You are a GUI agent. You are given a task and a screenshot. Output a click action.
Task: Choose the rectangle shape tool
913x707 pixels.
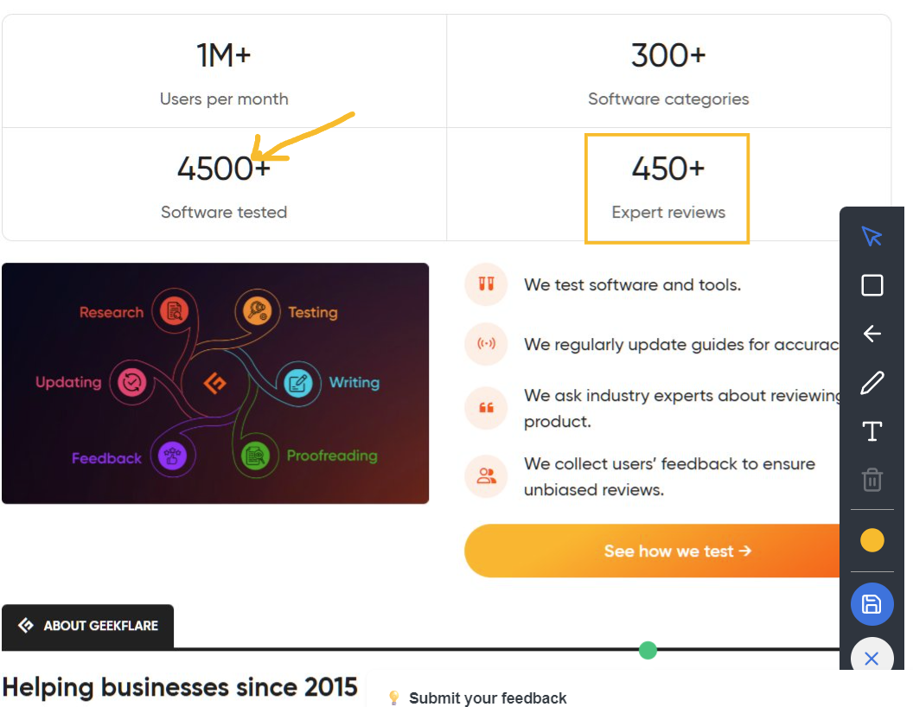[x=871, y=285]
